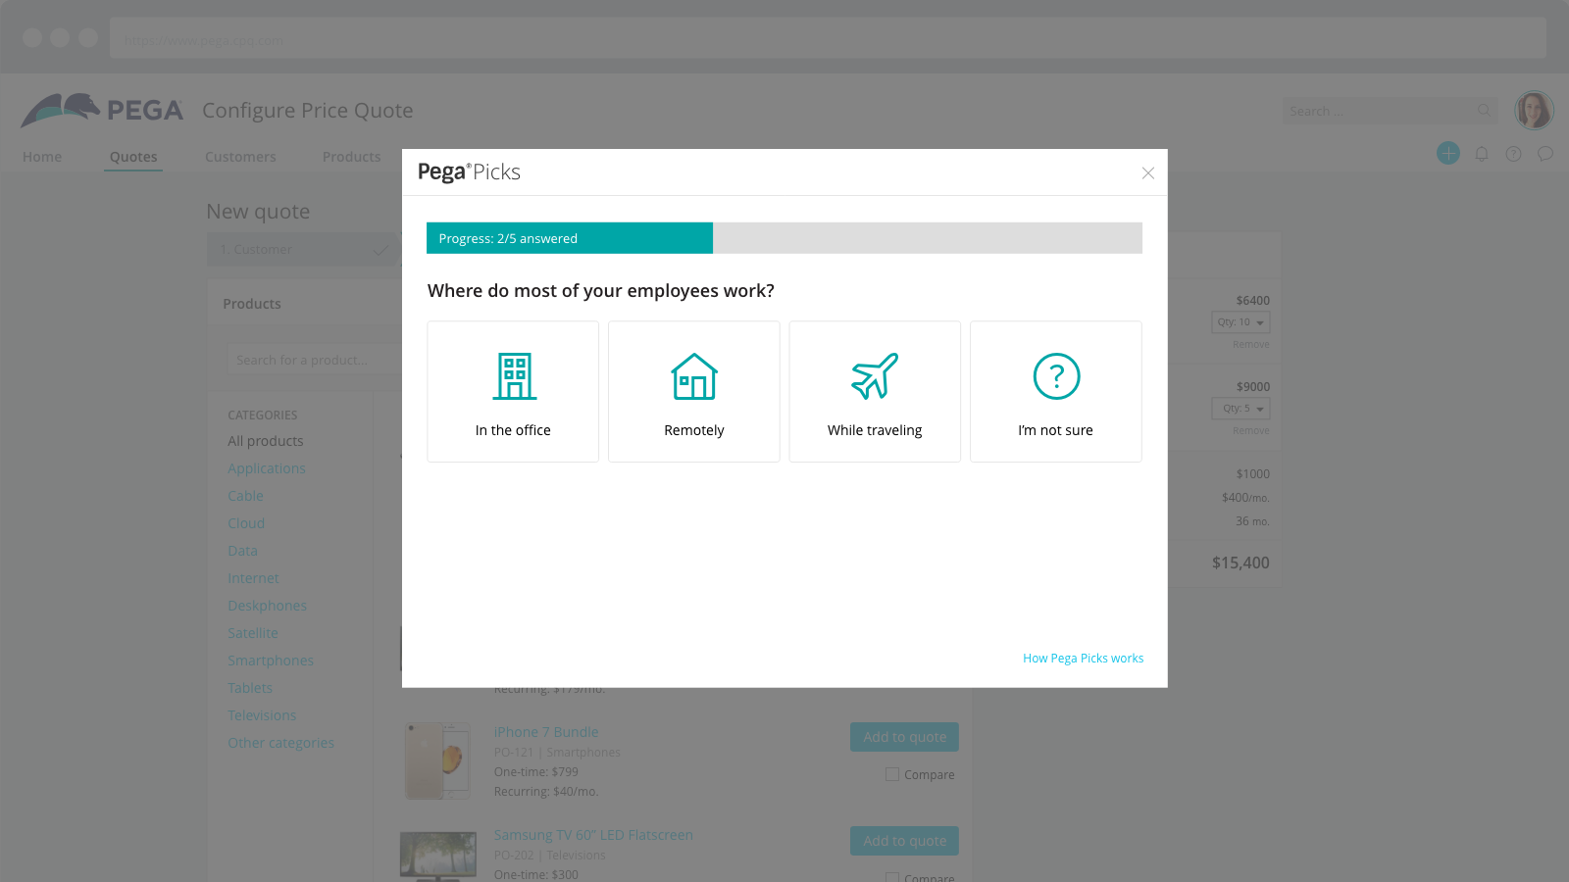Open the Customers tab

tap(240, 157)
